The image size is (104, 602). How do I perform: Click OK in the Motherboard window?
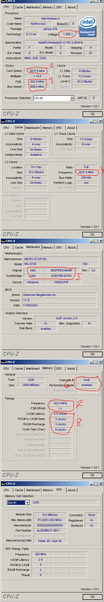[x=93, y=354]
